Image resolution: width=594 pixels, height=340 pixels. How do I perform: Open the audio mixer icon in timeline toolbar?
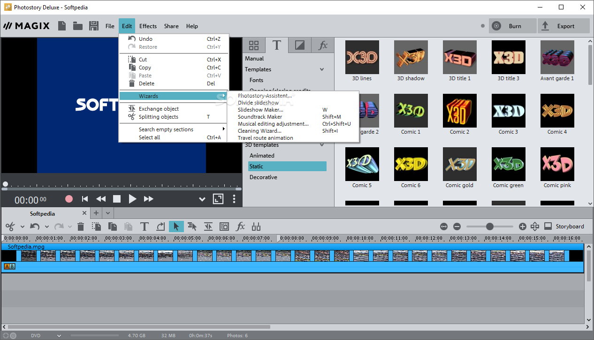pyautogui.click(x=256, y=227)
